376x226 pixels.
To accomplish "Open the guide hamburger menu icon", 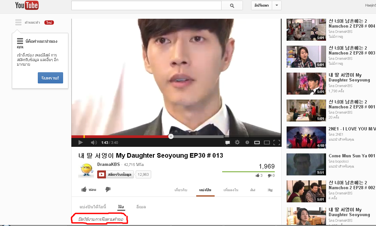I will click(18, 22).
